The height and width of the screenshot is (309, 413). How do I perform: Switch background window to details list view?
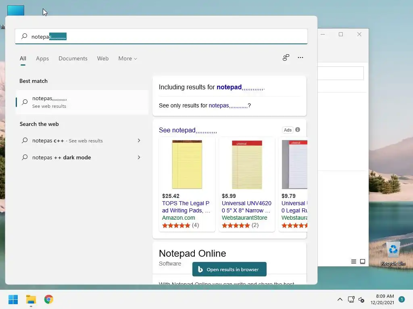click(353, 262)
